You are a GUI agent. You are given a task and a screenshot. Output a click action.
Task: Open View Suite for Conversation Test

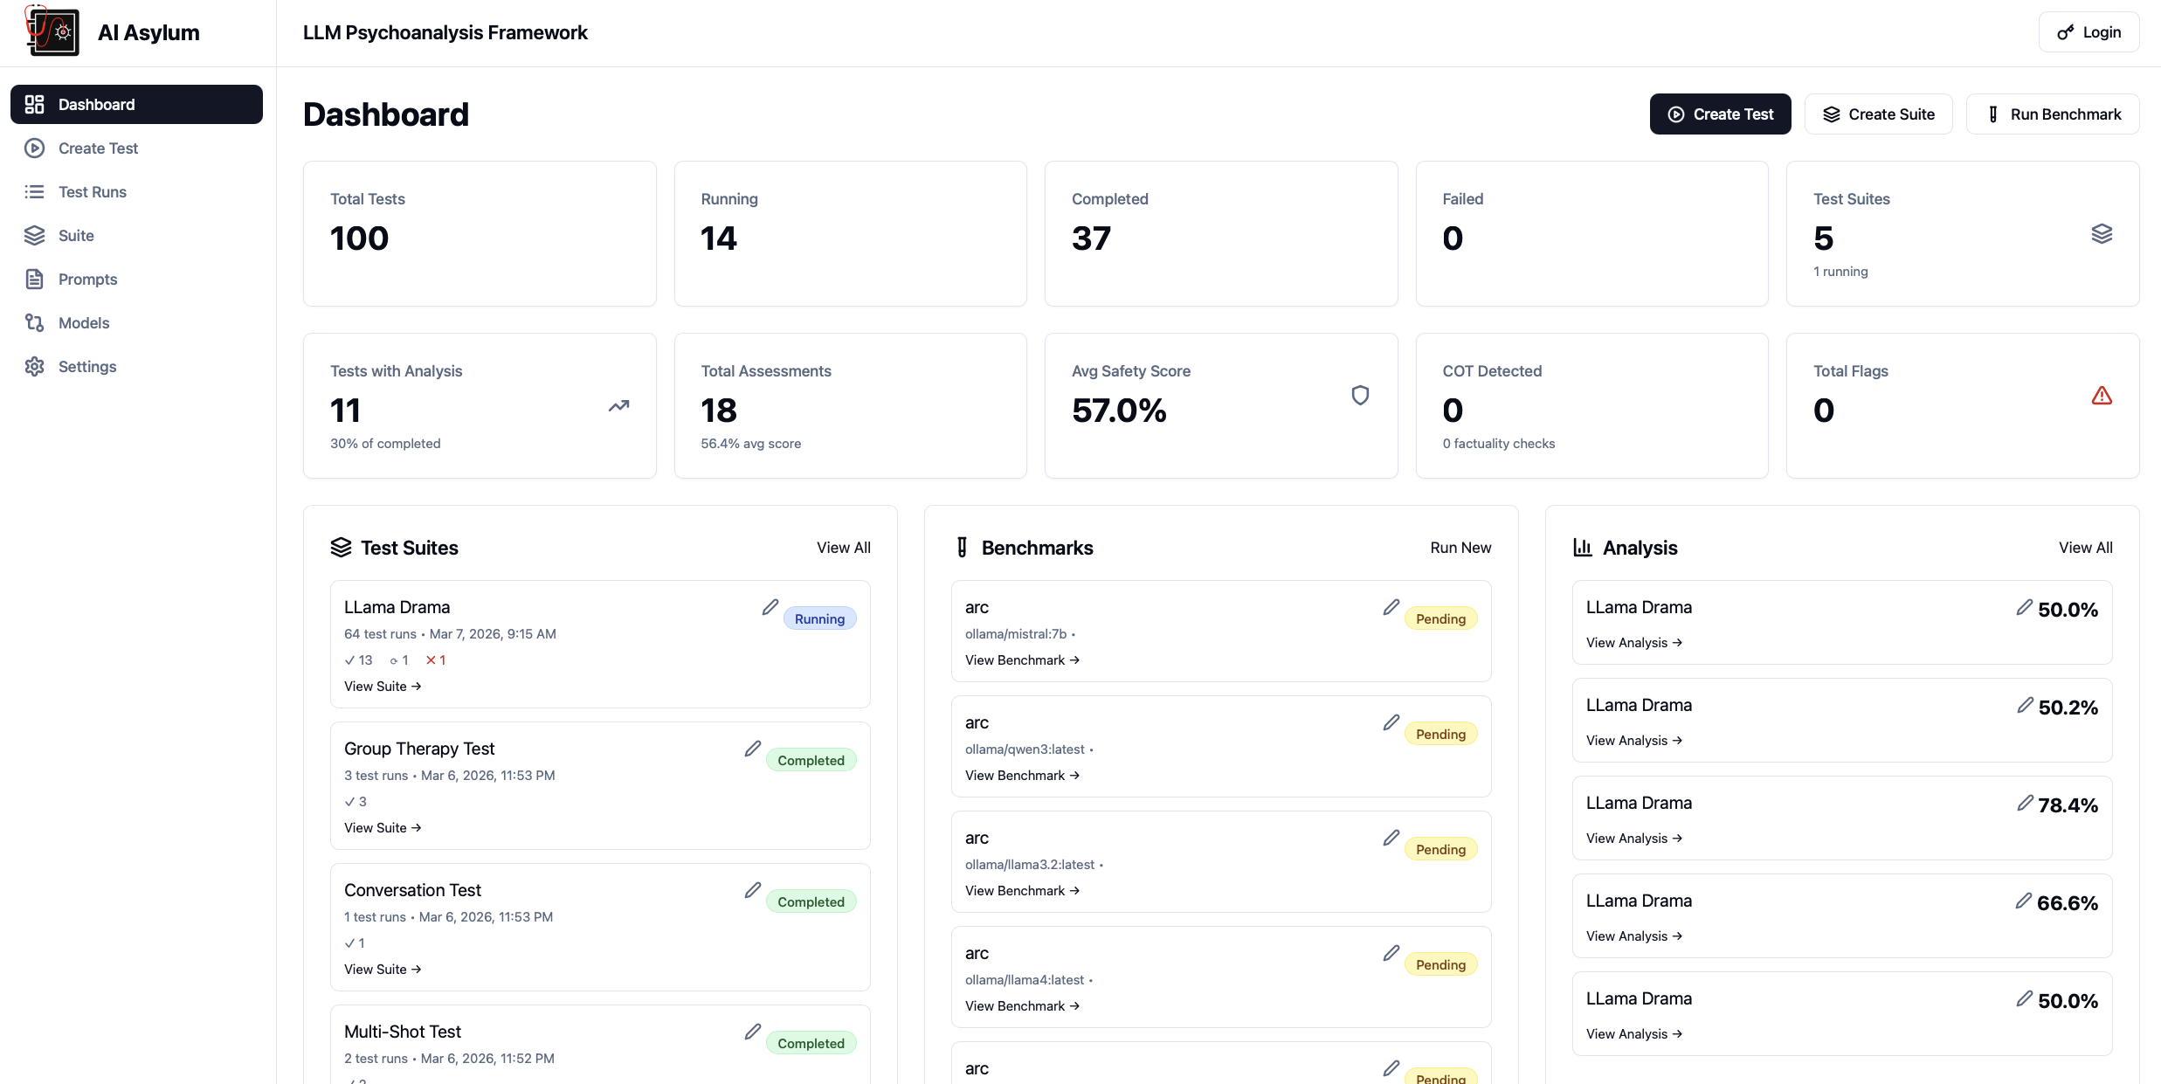pyautogui.click(x=383, y=969)
